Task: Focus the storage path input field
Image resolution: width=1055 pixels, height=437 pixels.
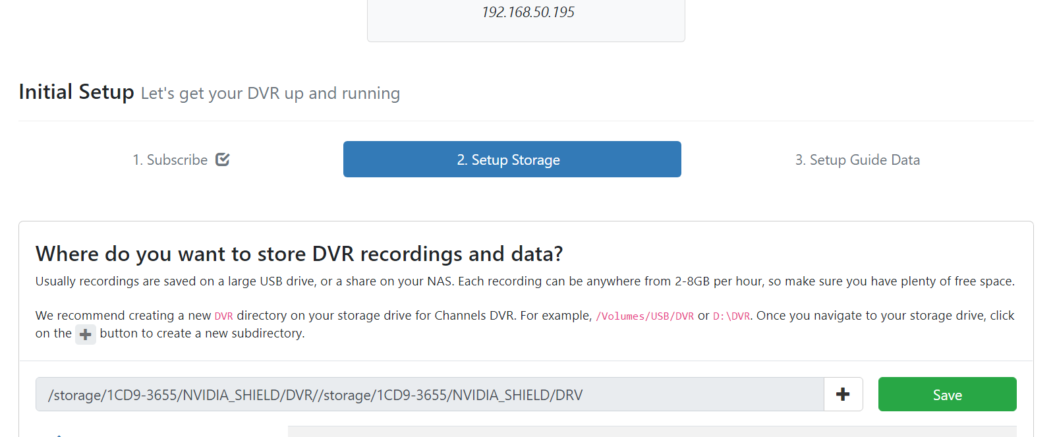Action: pos(430,394)
